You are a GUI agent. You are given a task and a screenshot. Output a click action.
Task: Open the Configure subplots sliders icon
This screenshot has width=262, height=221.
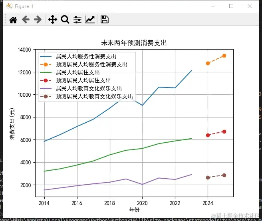coord(77,20)
